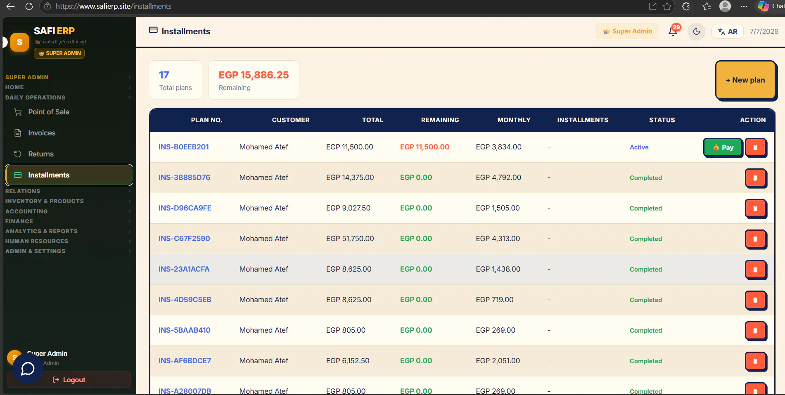Open Returns from sidebar
This screenshot has width=785, height=395.
point(69,154)
